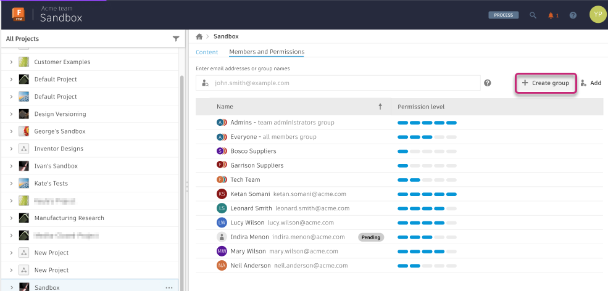Click the Create group button
The image size is (608, 291).
(546, 83)
